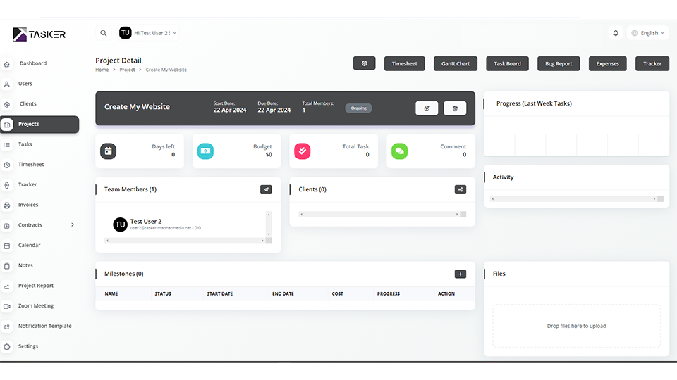Add a new milestone plus icon
The width and height of the screenshot is (677, 380).
click(x=460, y=274)
